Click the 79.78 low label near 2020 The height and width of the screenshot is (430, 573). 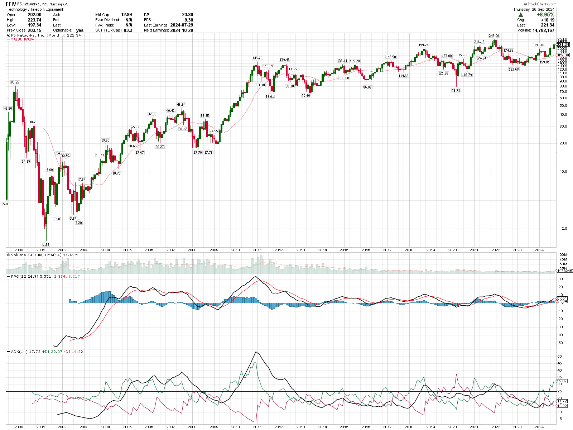click(x=456, y=91)
